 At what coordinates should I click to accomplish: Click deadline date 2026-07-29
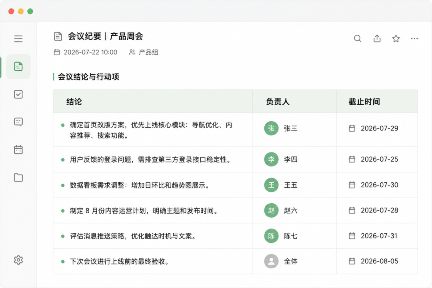pyautogui.click(x=379, y=128)
